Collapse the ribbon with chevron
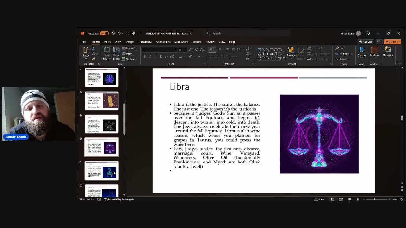This screenshot has width=406, height=228. pos(399,63)
